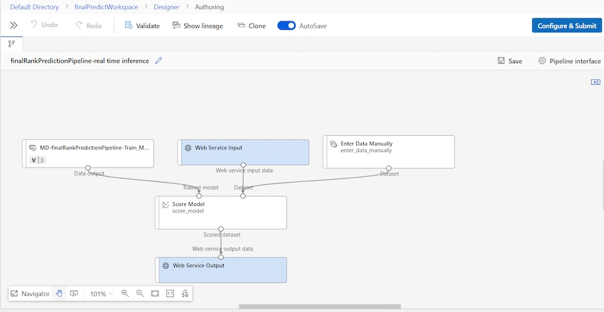The image size is (604, 312).
Task: Click the zoom out magnifier
Action: tap(140, 294)
